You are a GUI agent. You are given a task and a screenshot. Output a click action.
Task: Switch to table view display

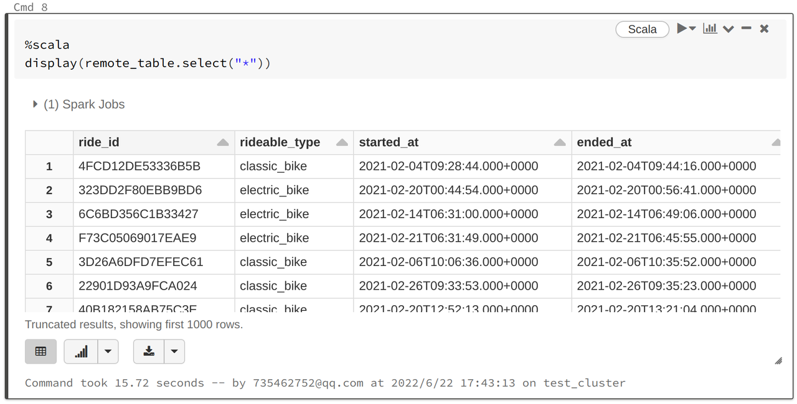(x=41, y=351)
